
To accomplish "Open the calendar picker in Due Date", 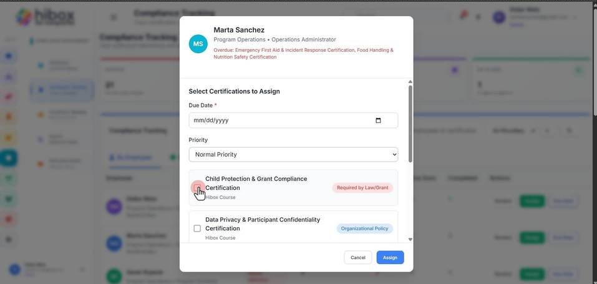I will [378, 120].
